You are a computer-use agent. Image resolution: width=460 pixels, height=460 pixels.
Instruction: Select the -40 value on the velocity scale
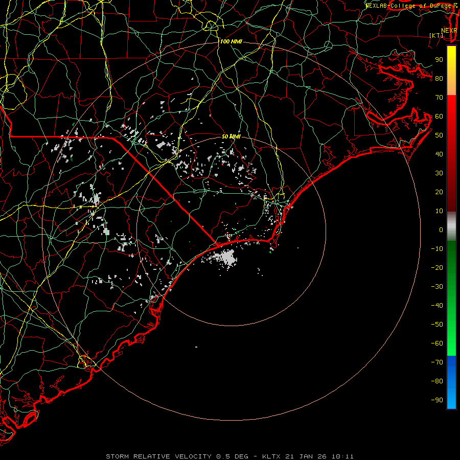coord(437,306)
